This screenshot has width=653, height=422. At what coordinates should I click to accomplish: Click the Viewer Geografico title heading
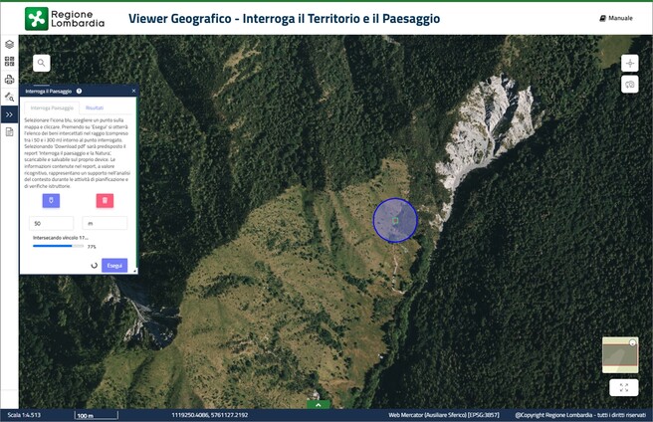[x=284, y=18]
